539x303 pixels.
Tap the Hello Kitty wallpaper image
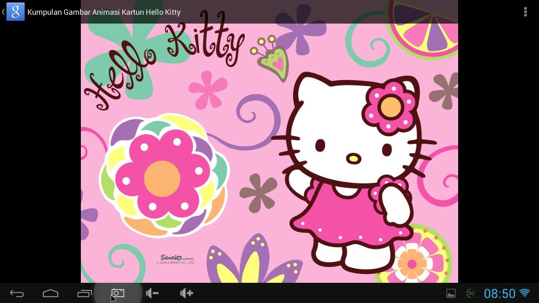point(269,141)
